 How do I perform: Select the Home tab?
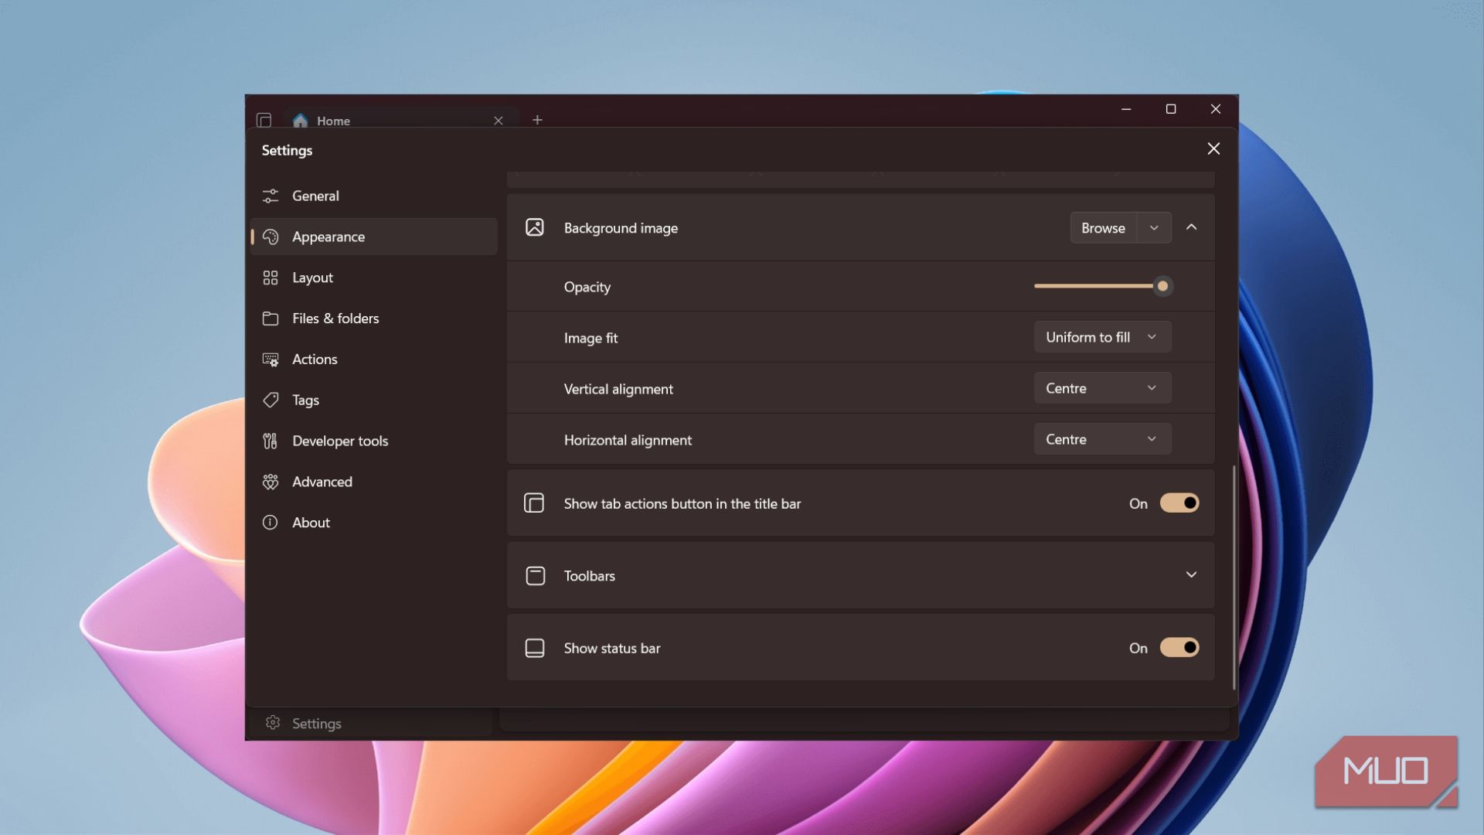coord(400,121)
